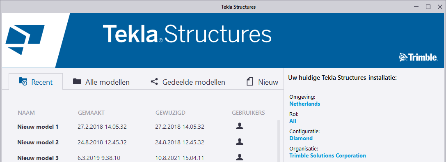The image size is (446, 162).
Task: Click the user icon for Nieuw model 3
Action: pos(240,157)
